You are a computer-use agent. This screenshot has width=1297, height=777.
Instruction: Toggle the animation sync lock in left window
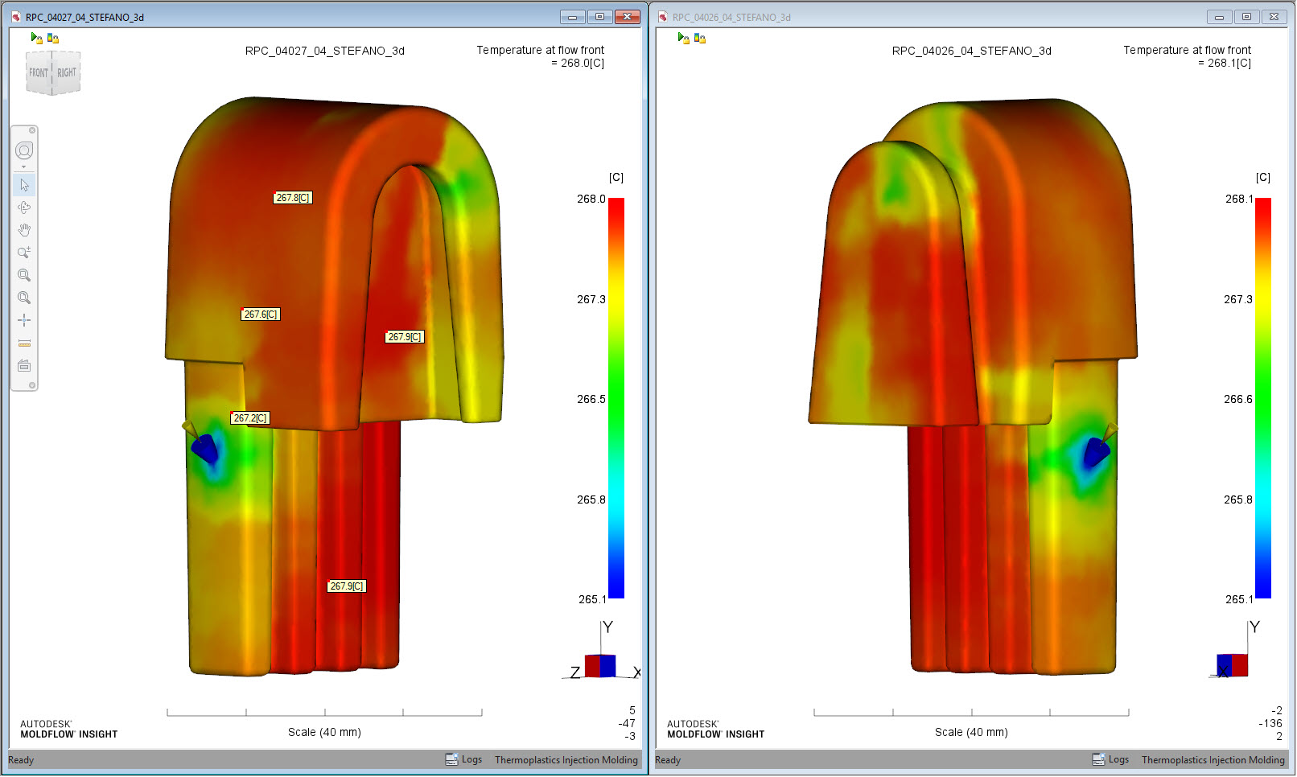(x=35, y=37)
